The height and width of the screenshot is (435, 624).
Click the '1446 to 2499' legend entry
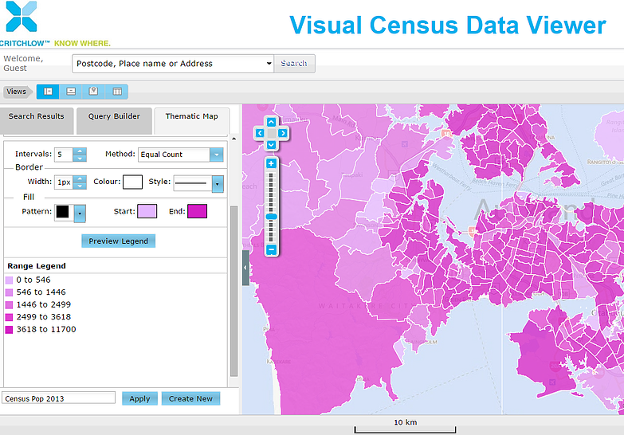38,304
